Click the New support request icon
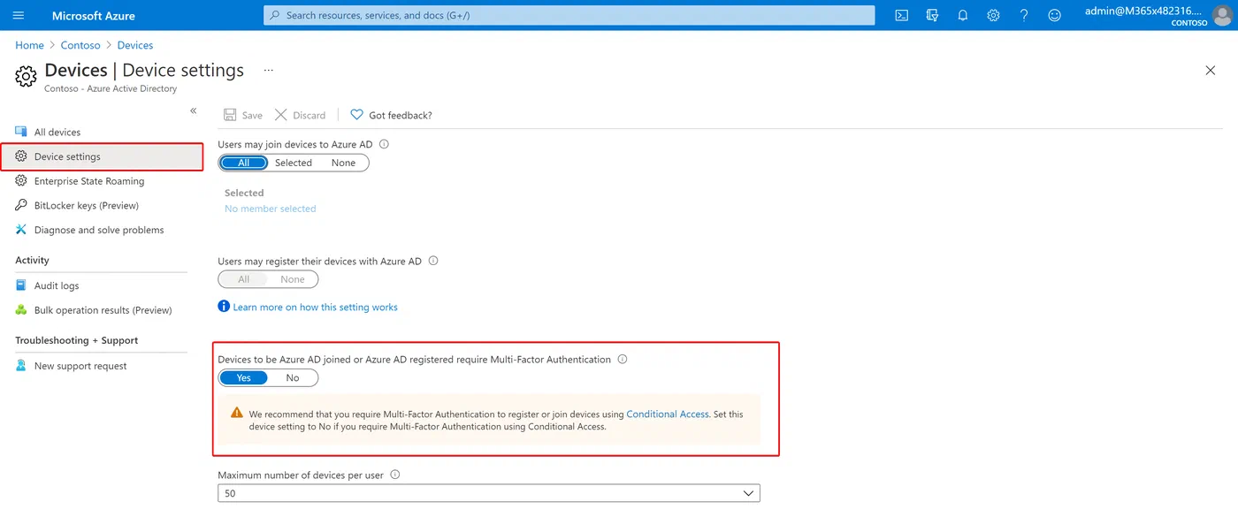 point(21,365)
